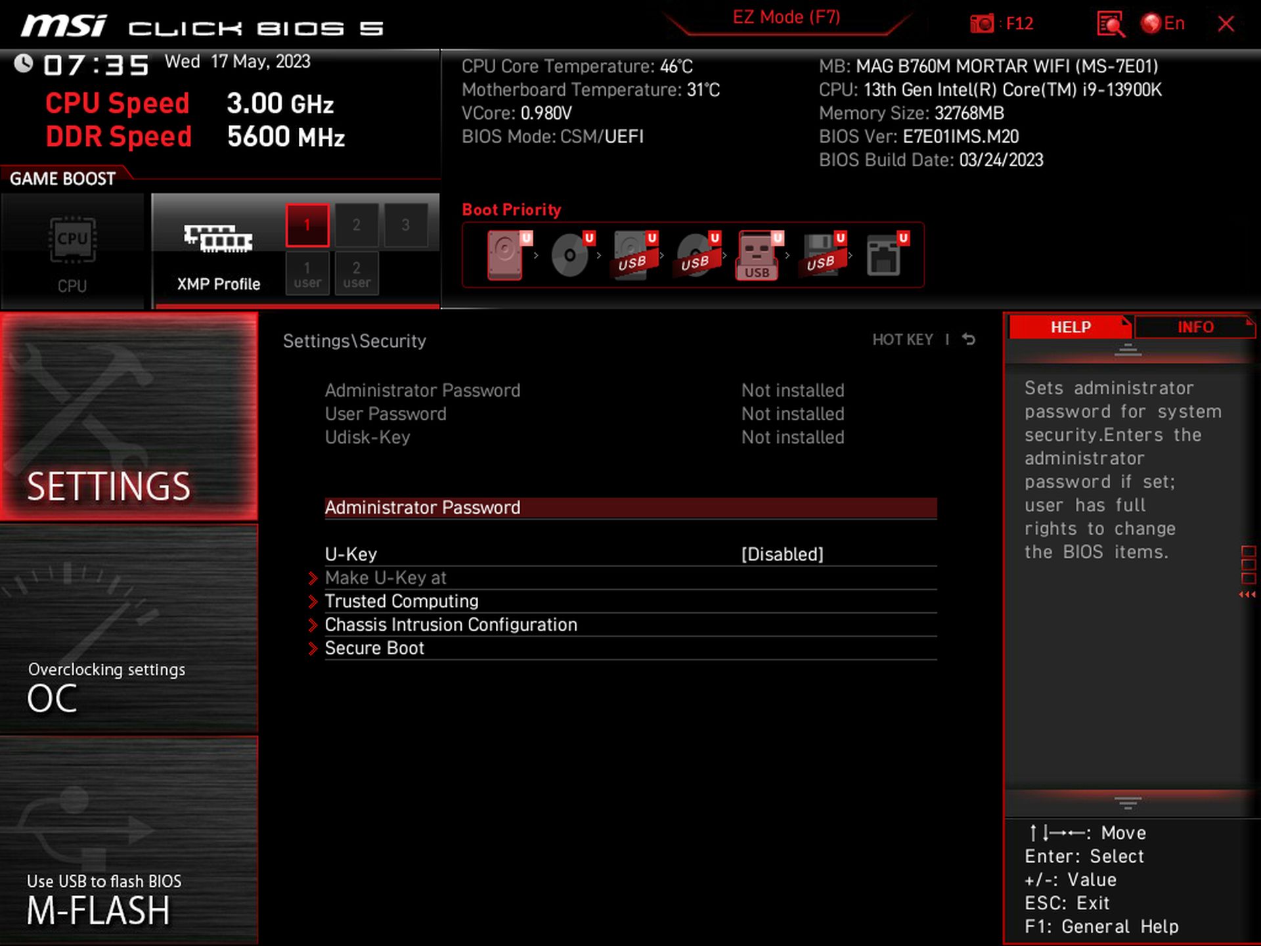Select the highlighted Administrator Password entry
1261x946 pixels.
[x=630, y=507]
